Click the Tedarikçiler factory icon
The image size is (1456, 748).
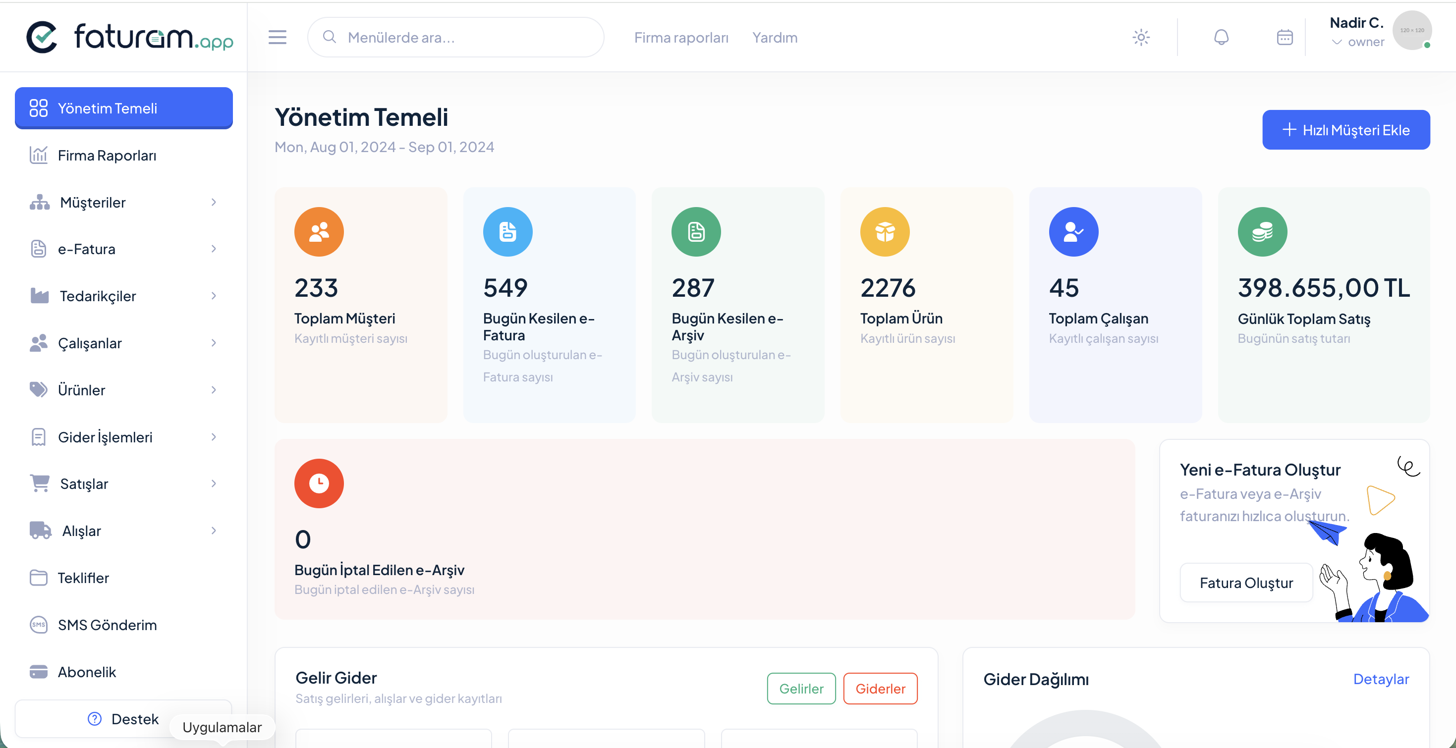40,295
